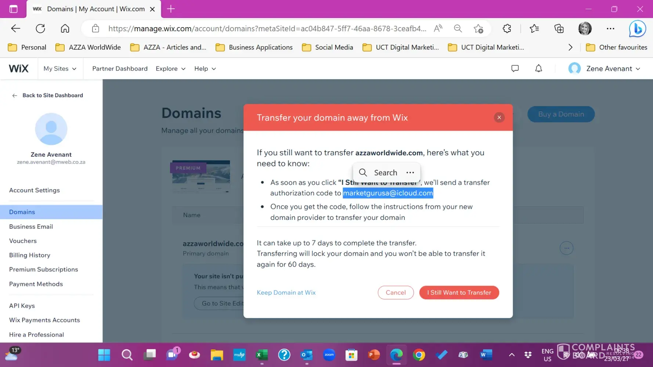Open Google Chrome from the taskbar
This screenshot has width=653, height=367.
tap(419, 355)
